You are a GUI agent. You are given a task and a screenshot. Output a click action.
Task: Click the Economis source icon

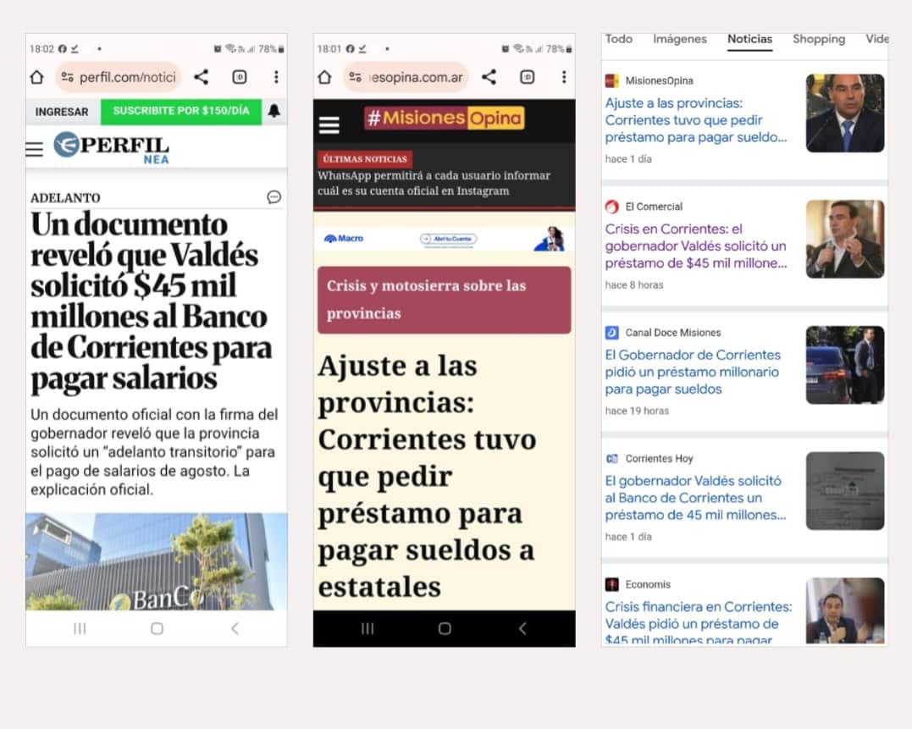coord(612,584)
